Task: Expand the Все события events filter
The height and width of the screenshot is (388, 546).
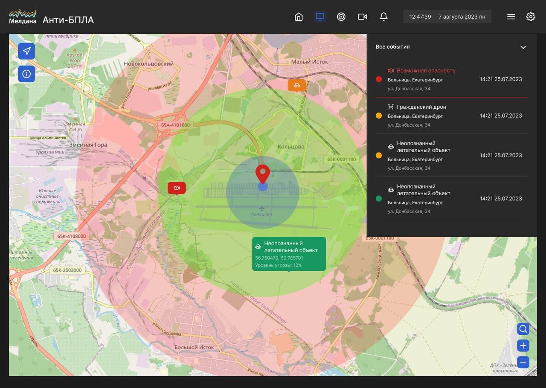Action: click(x=392, y=47)
